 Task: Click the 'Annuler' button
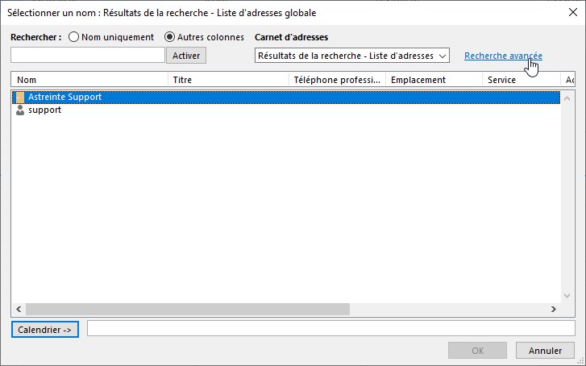[x=545, y=351]
